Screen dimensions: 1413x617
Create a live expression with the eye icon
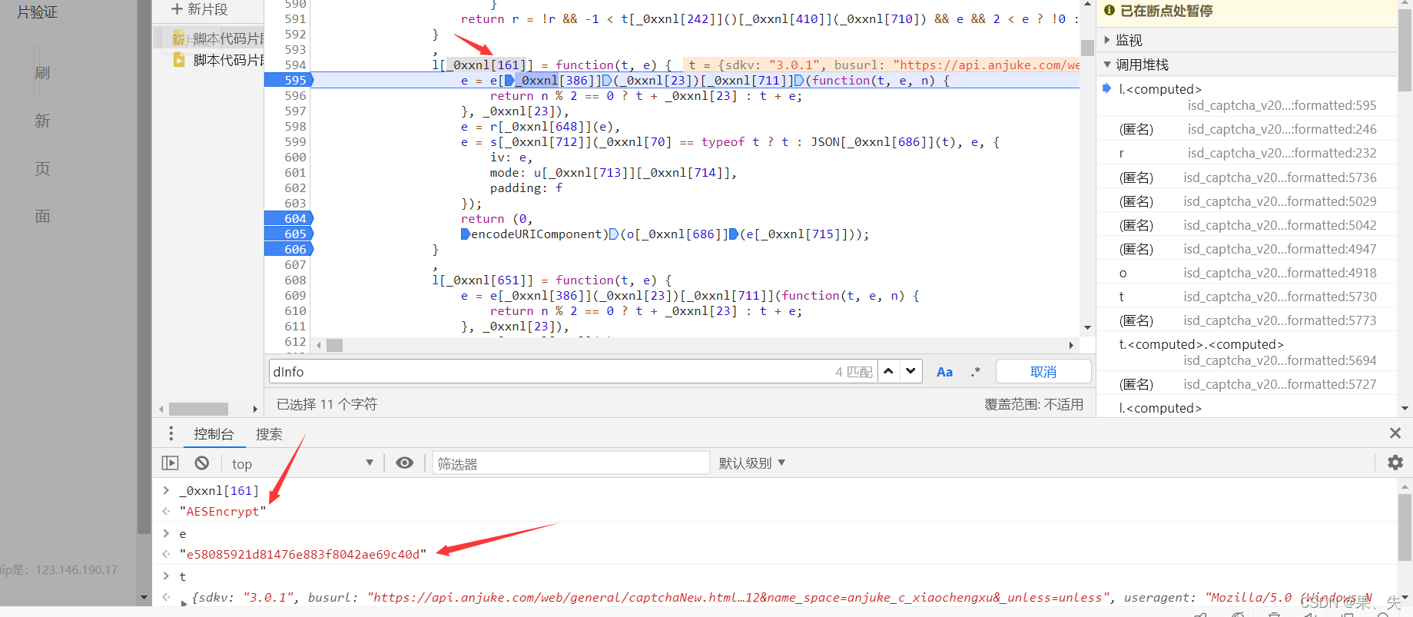point(404,463)
